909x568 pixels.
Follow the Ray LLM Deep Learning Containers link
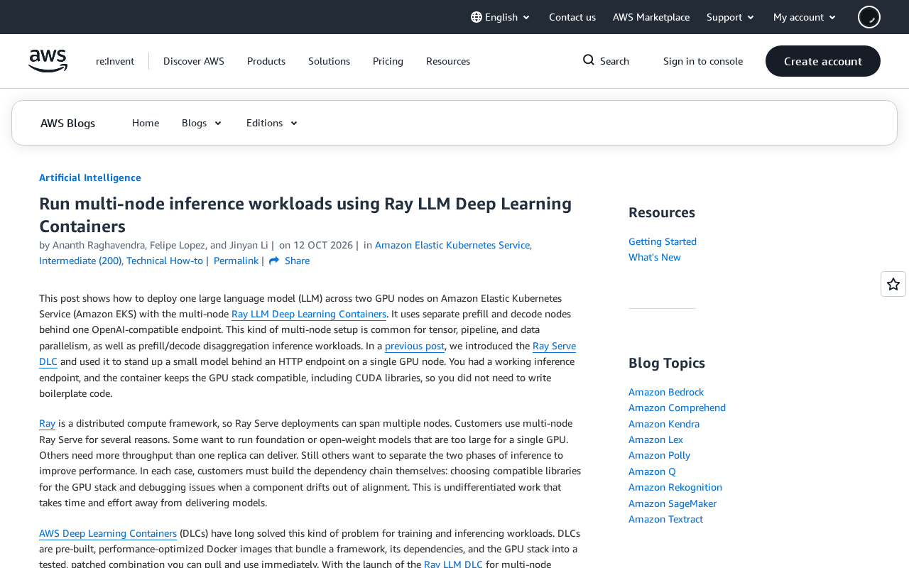pos(309,314)
